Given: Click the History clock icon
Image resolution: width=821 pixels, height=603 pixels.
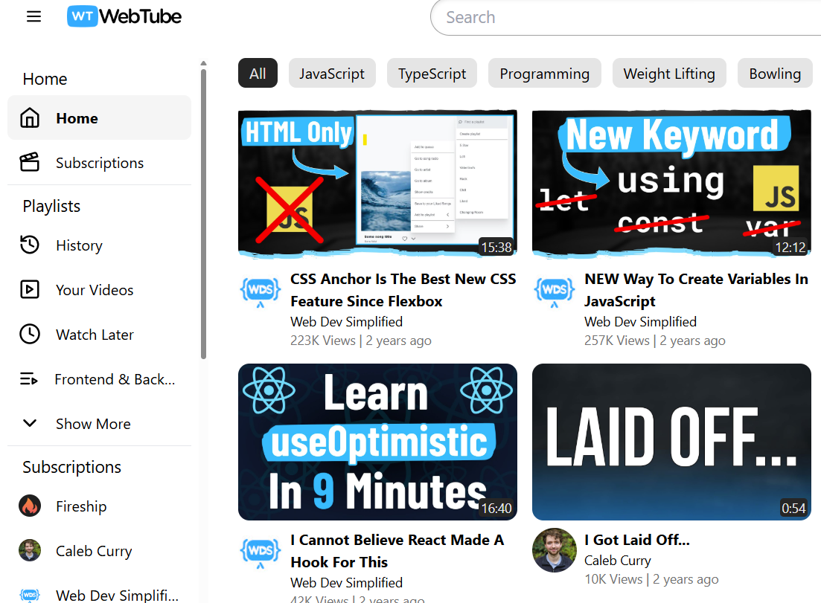Looking at the screenshot, I should click(30, 245).
